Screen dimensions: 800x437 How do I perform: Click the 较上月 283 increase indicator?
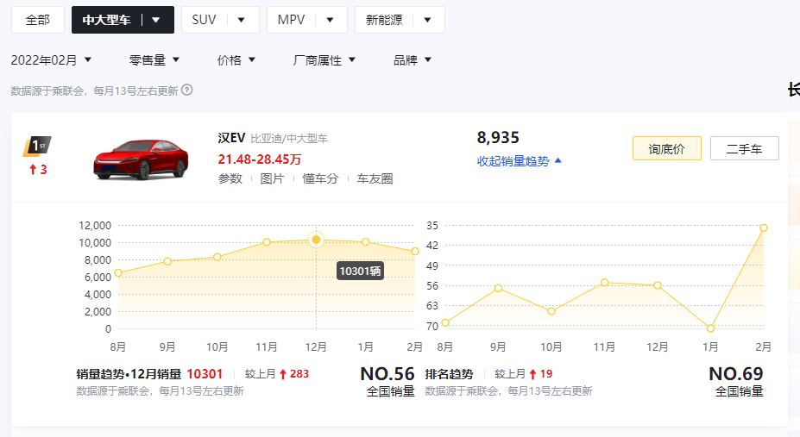pyautogui.click(x=276, y=374)
